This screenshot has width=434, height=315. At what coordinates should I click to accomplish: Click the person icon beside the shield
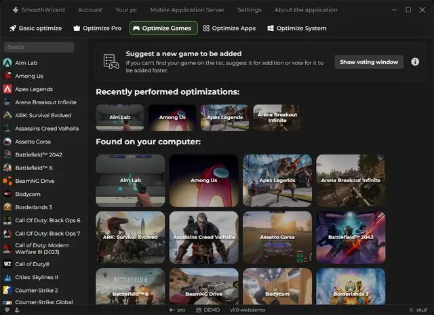[x=17, y=310]
